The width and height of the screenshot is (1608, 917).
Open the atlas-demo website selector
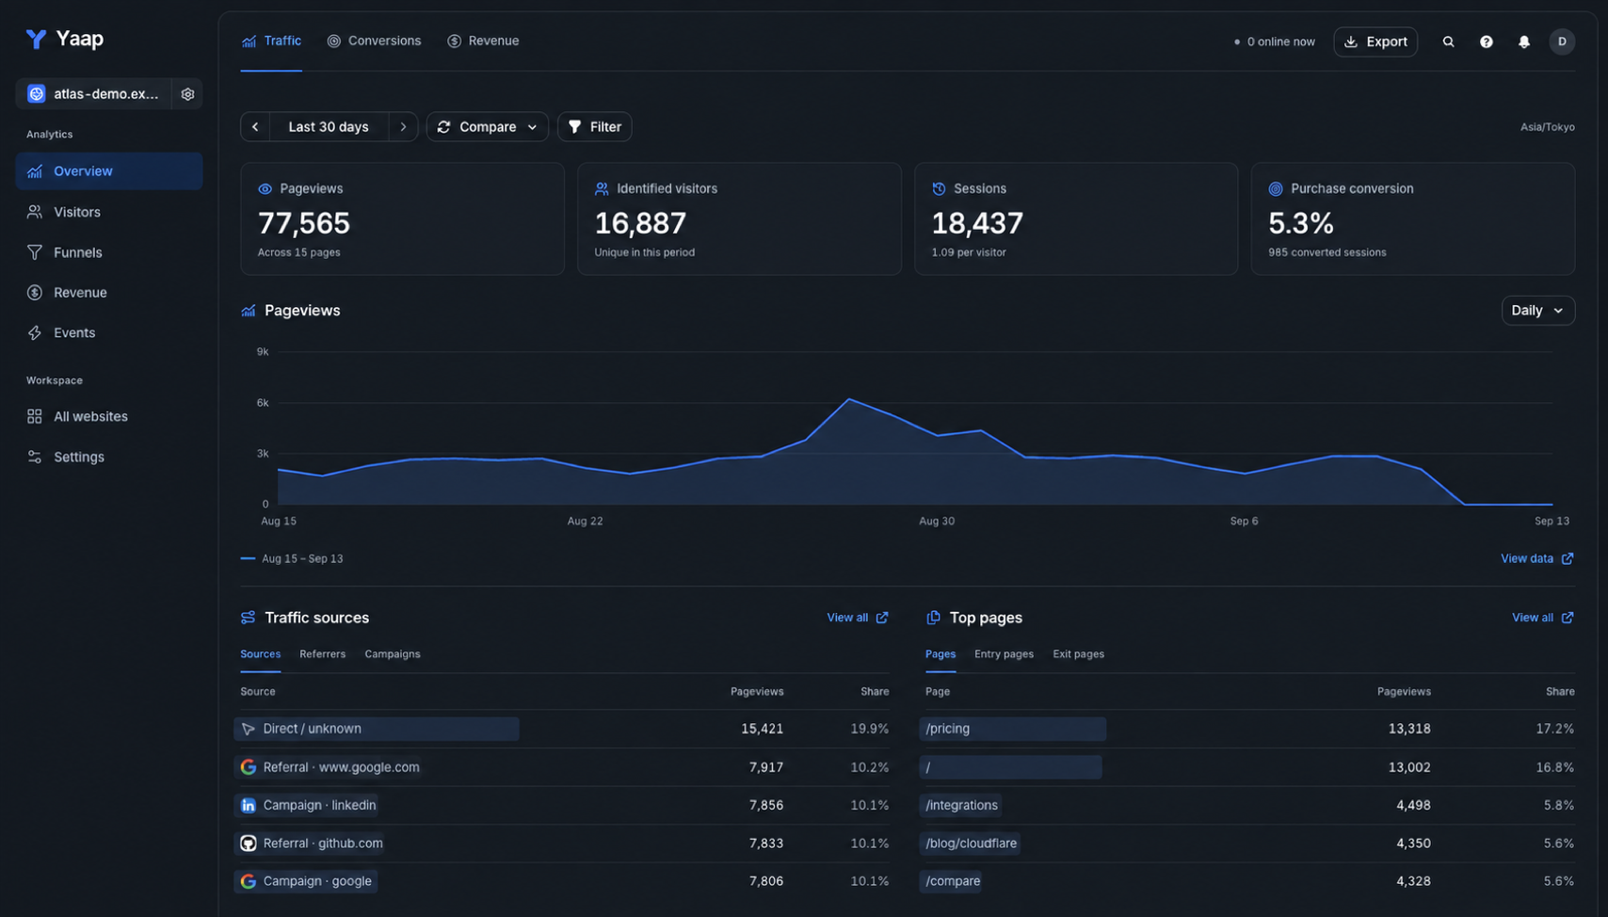pos(93,94)
